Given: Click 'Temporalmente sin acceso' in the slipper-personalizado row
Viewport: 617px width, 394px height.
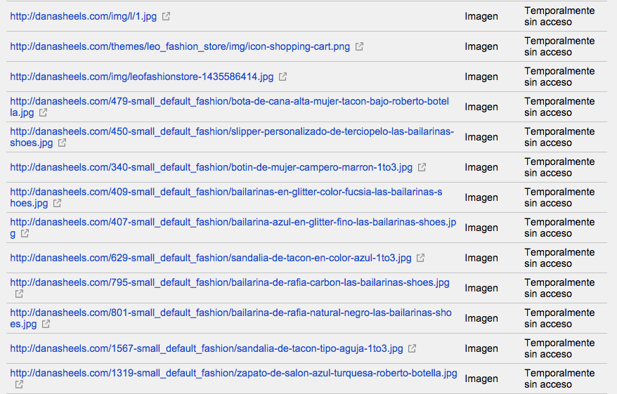Looking at the screenshot, I should coord(559,137).
